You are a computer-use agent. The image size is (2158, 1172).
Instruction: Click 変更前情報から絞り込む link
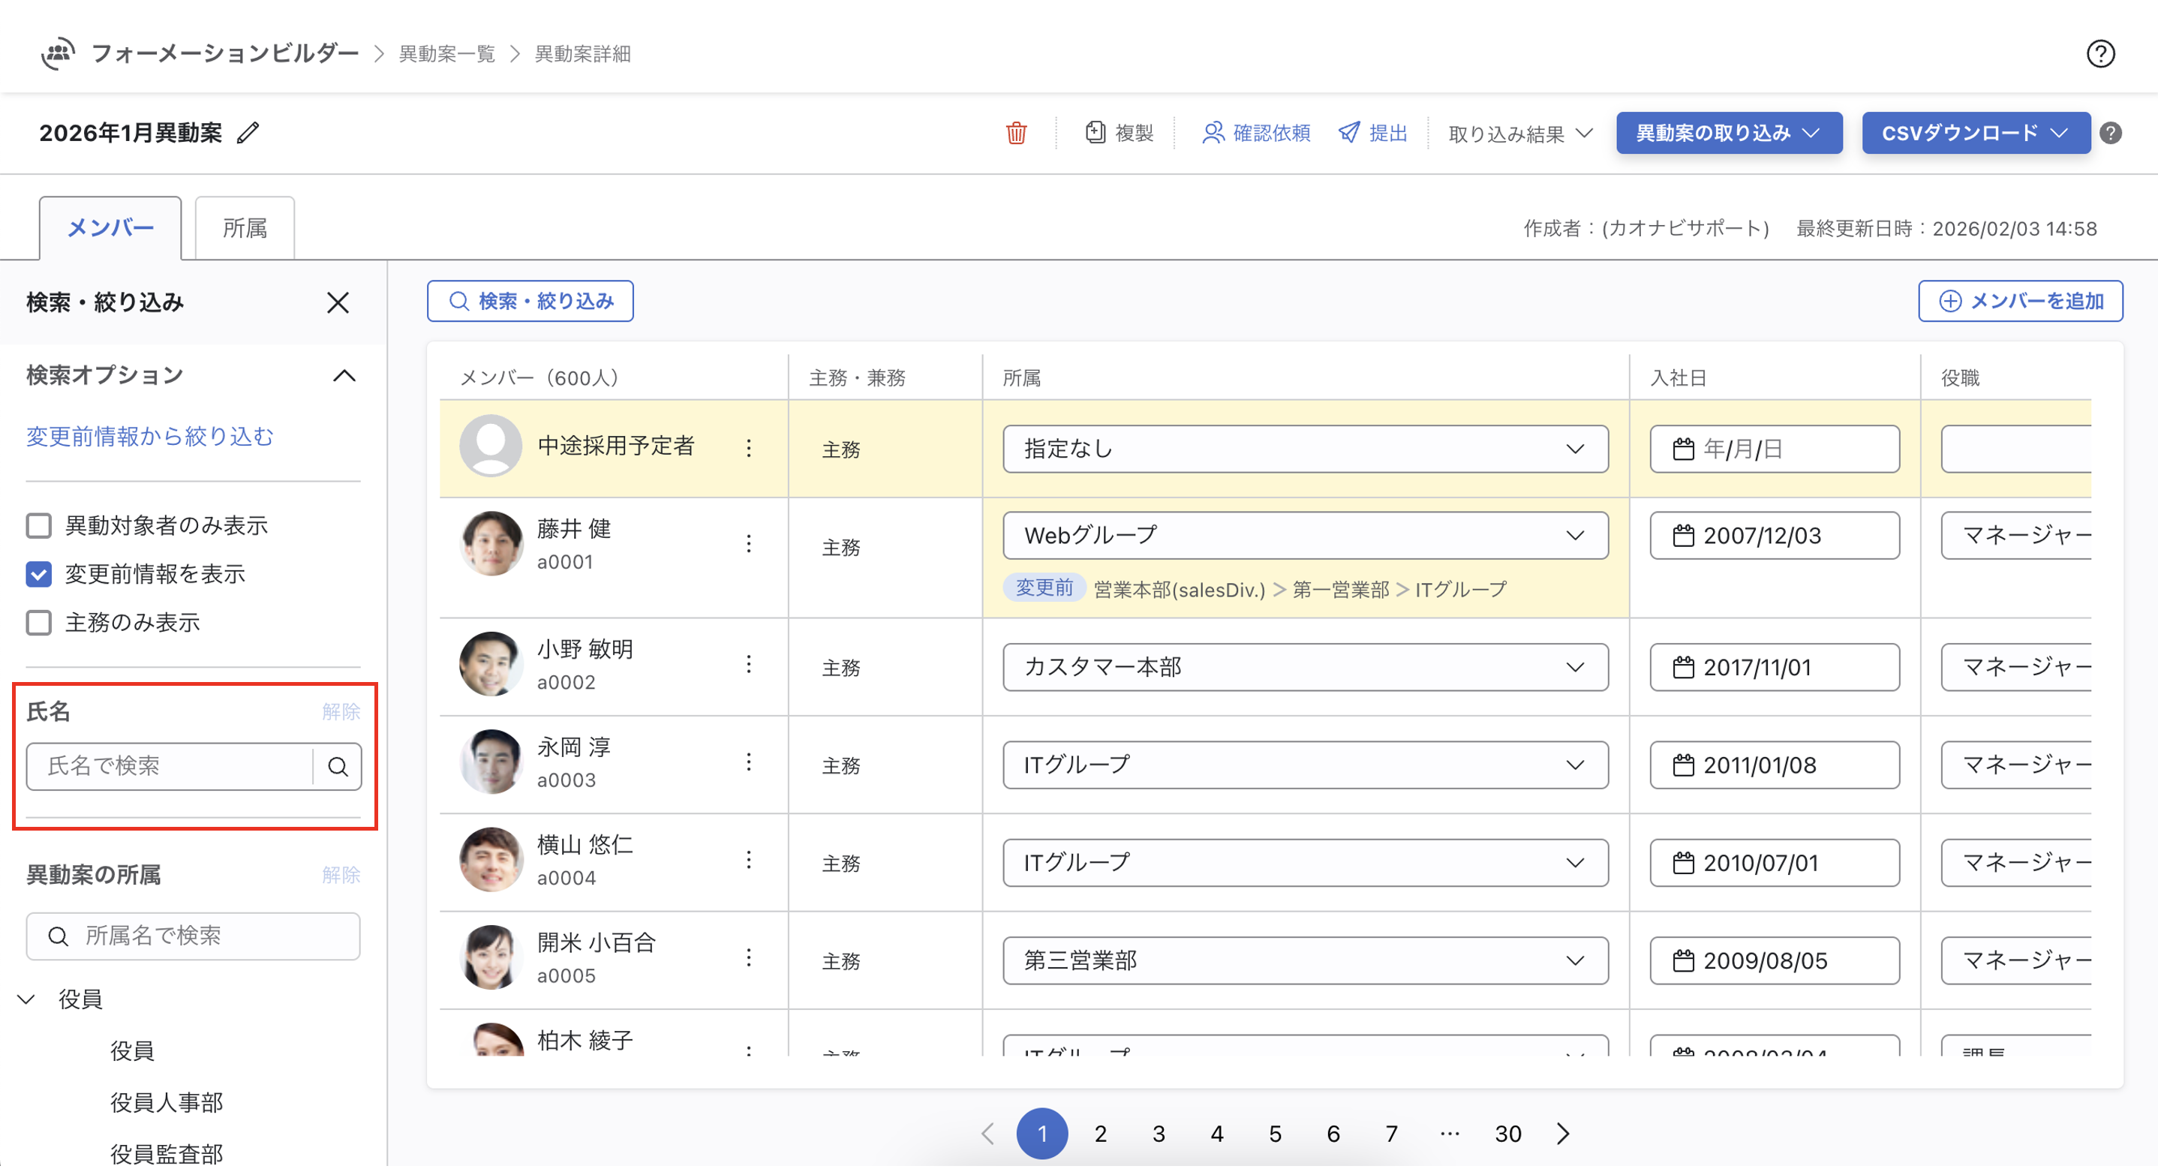[x=150, y=437]
